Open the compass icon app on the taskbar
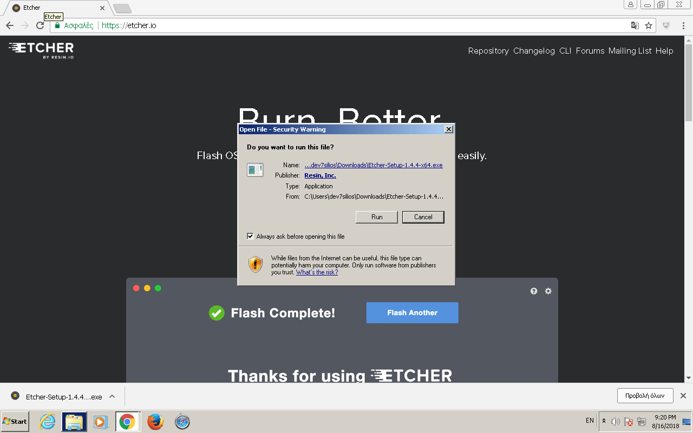 [x=182, y=422]
